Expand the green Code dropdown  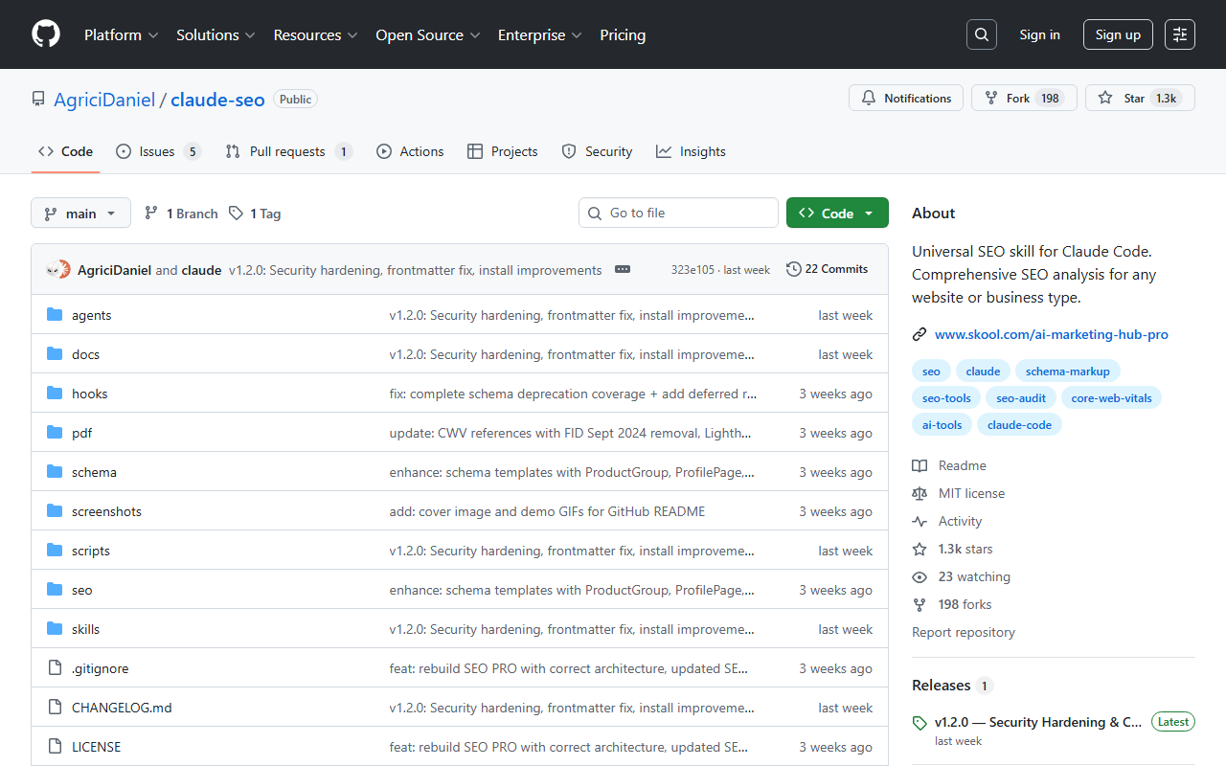point(837,213)
